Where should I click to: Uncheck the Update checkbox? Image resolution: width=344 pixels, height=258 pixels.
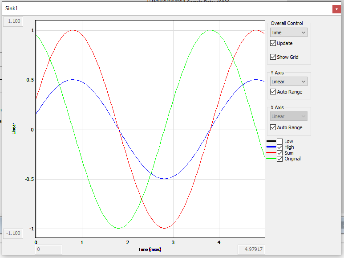(x=273, y=43)
